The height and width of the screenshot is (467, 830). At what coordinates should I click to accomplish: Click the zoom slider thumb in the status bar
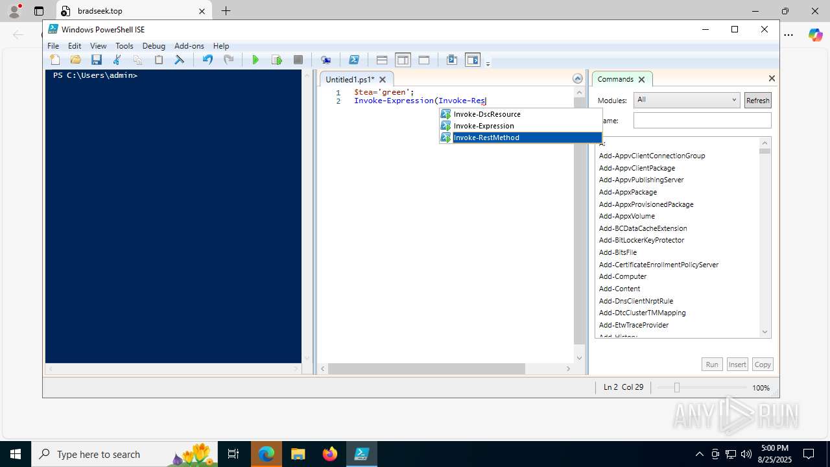pos(676,387)
